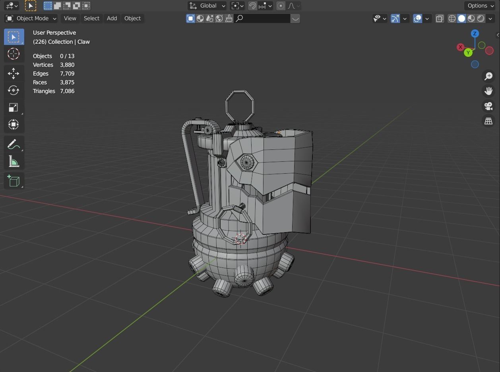Image resolution: width=500 pixels, height=372 pixels.
Task: Open the pivot point dropdown
Action: click(x=237, y=6)
